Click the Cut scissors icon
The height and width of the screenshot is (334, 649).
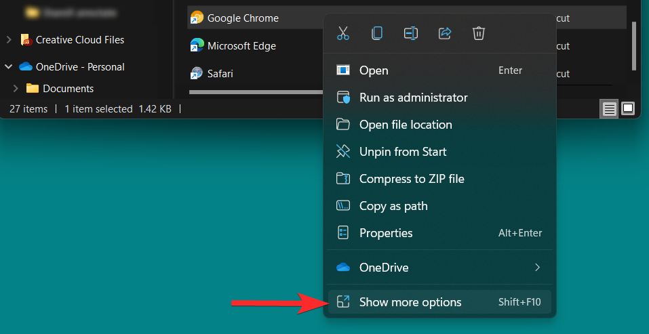343,33
